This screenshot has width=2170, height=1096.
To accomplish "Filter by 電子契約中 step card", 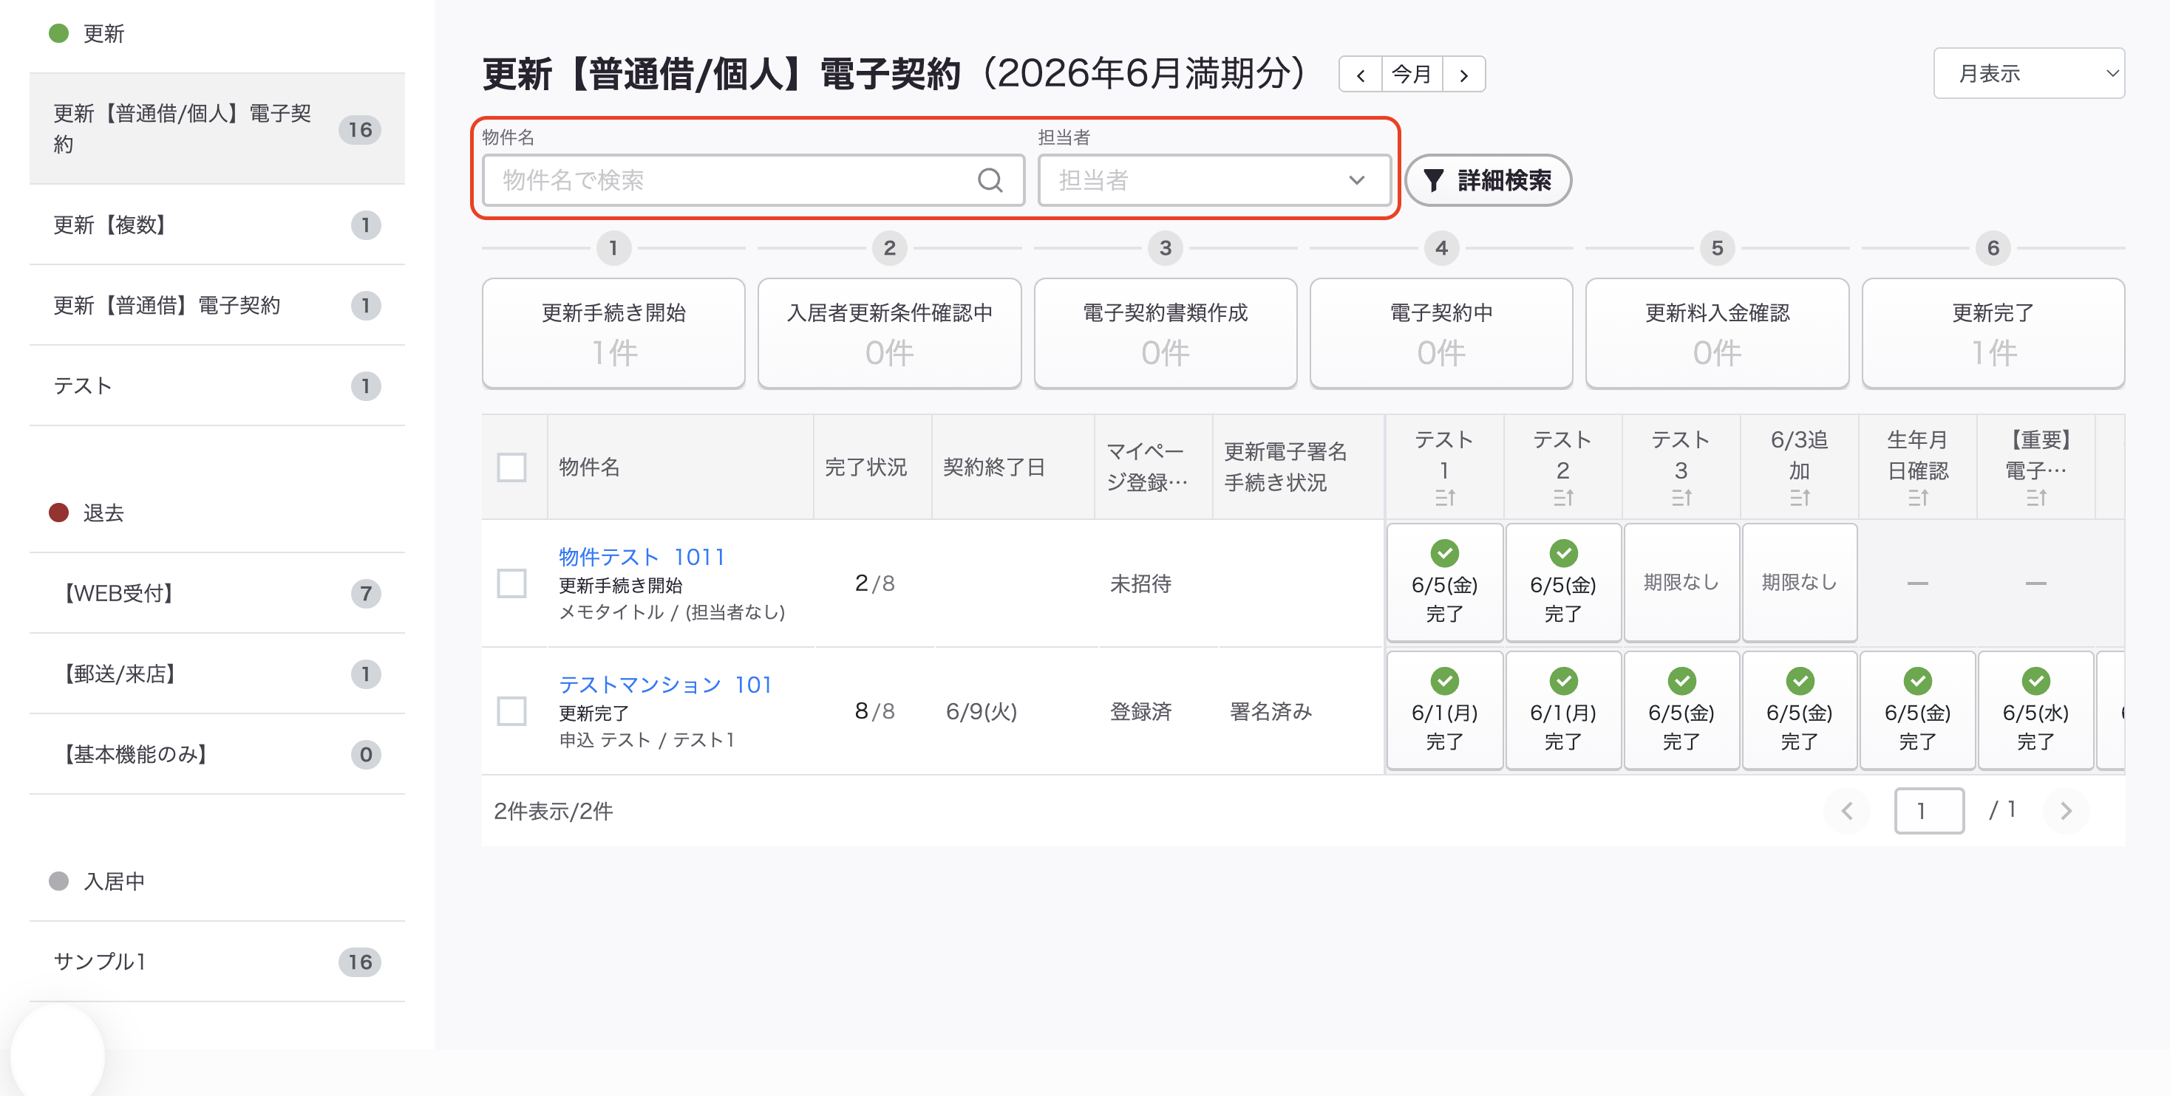I will (1441, 333).
